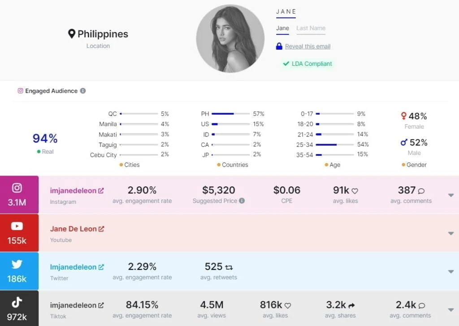Click the first name field showing Jane

[x=282, y=28]
